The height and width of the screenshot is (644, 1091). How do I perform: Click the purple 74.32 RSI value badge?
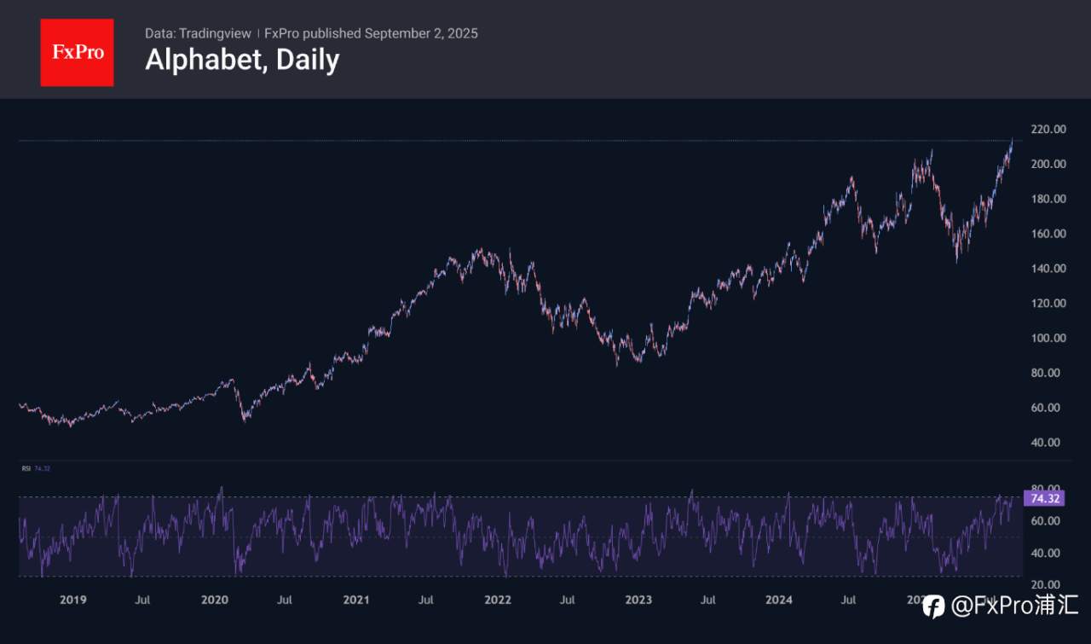pos(1045,499)
